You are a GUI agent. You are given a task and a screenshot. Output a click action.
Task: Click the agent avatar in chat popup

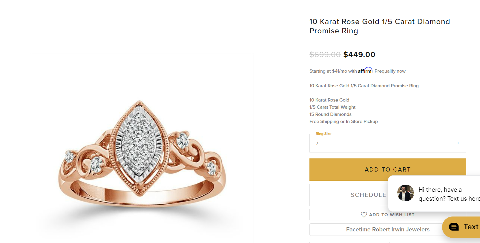coord(405,193)
